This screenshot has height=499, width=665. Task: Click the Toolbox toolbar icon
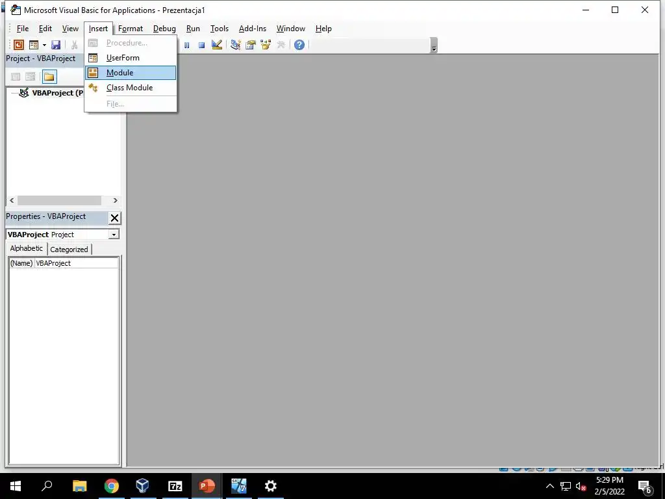coord(281,45)
